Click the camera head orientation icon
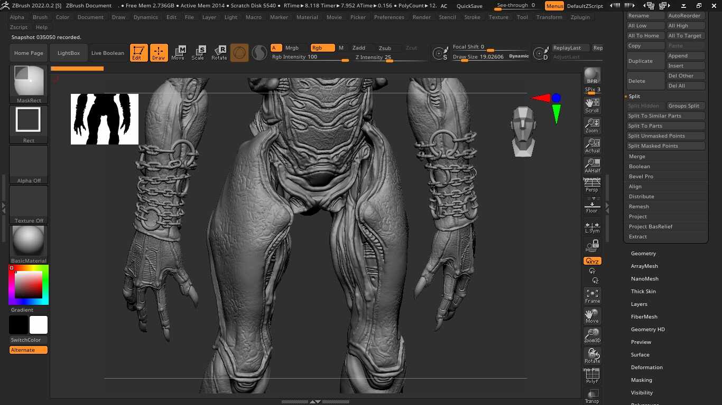This screenshot has width=722, height=405. tap(523, 132)
